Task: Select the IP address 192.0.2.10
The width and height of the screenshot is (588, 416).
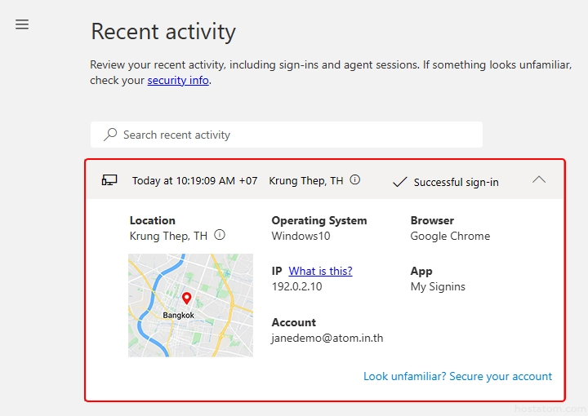Action: (296, 286)
